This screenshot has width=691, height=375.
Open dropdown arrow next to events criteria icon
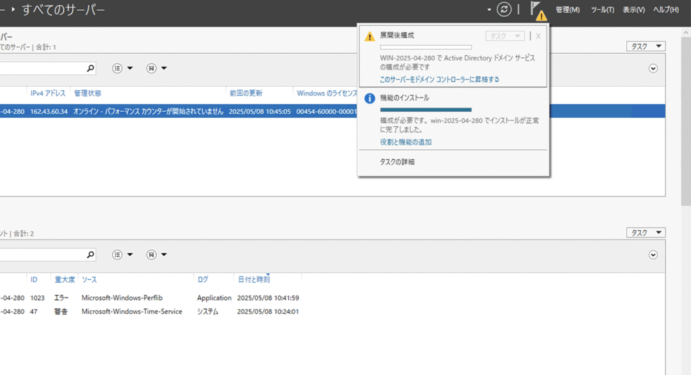[130, 254]
